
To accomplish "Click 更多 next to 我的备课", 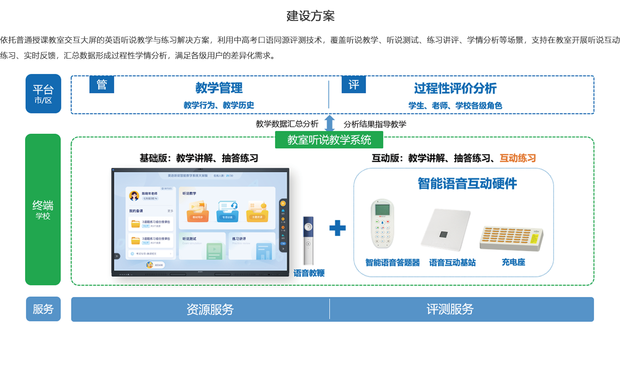I will 170,211.
